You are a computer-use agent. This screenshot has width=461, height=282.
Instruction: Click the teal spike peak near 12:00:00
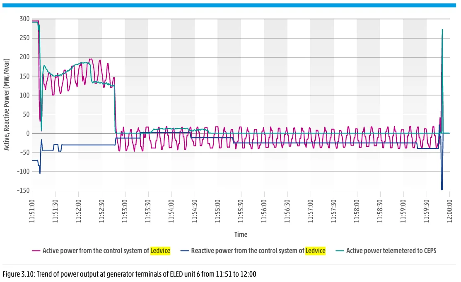coord(442,30)
